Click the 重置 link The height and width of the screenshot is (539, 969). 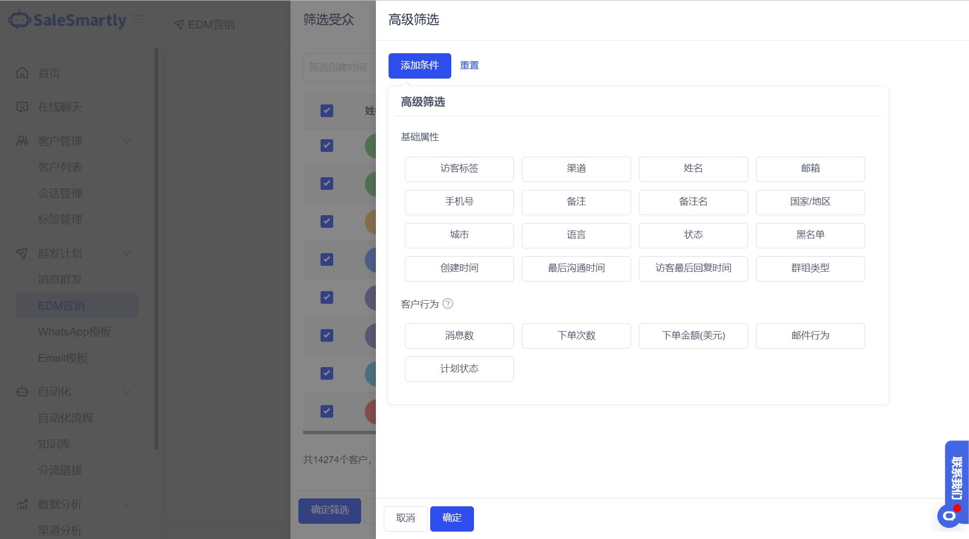point(469,65)
